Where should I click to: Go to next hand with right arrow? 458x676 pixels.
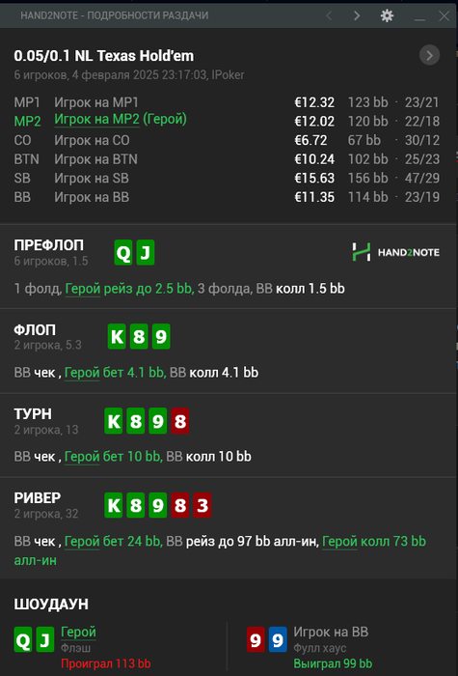357,16
